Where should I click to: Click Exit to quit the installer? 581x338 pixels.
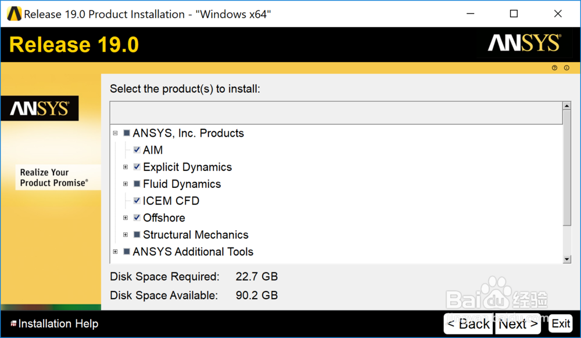pyautogui.click(x=560, y=324)
